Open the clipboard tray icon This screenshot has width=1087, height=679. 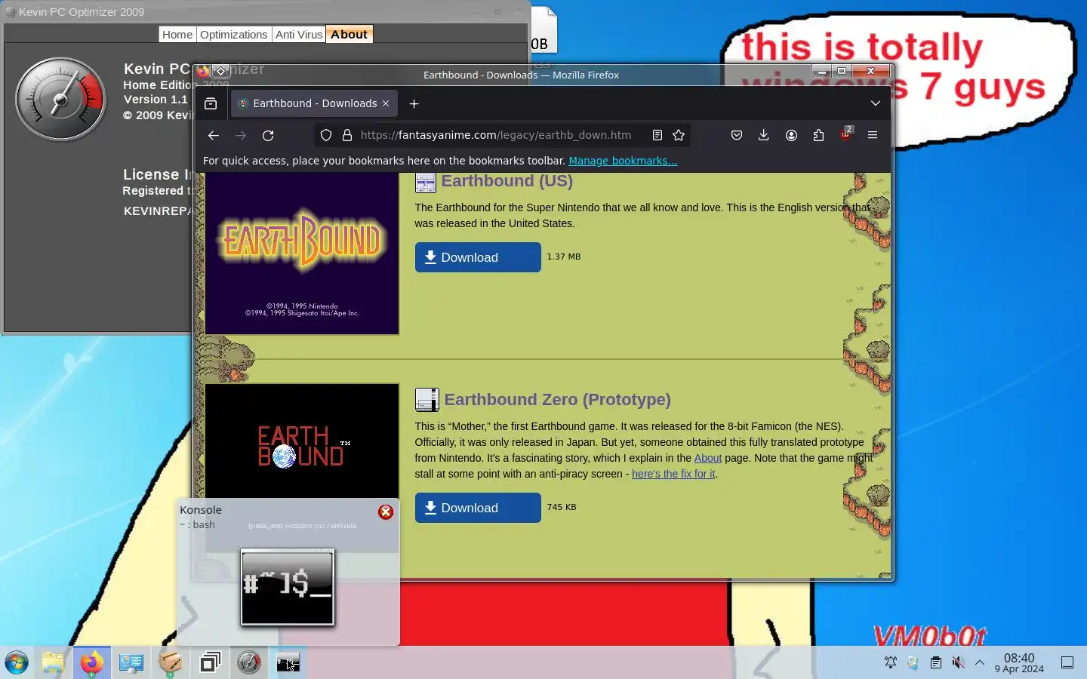[x=935, y=663]
